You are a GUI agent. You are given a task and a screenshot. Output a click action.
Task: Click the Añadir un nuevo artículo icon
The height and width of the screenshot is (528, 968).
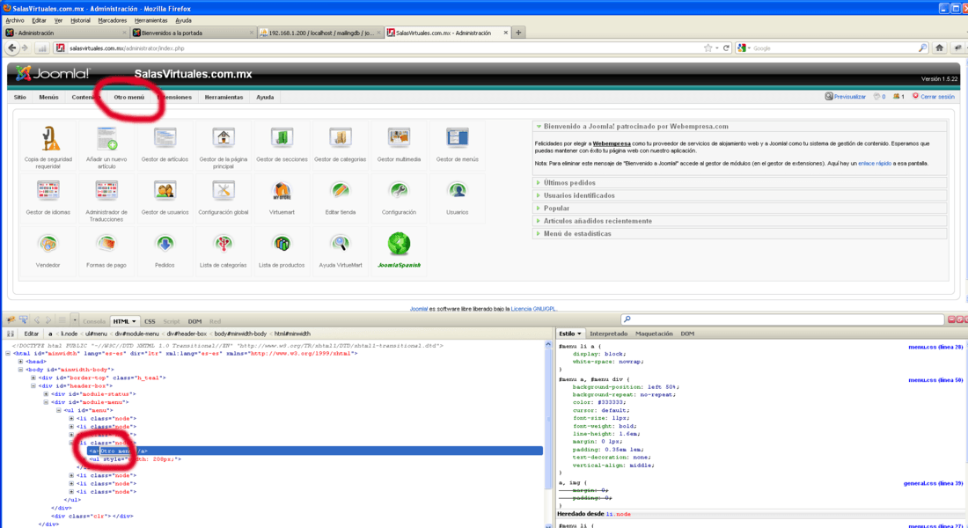point(106,137)
